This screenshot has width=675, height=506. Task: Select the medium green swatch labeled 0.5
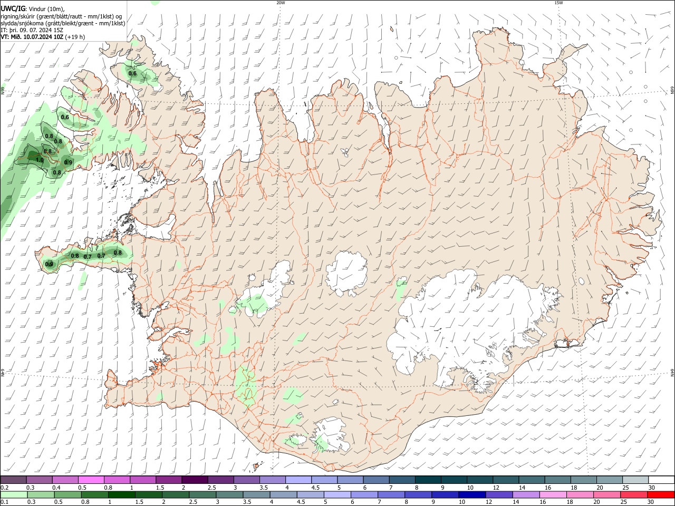[67, 494]
